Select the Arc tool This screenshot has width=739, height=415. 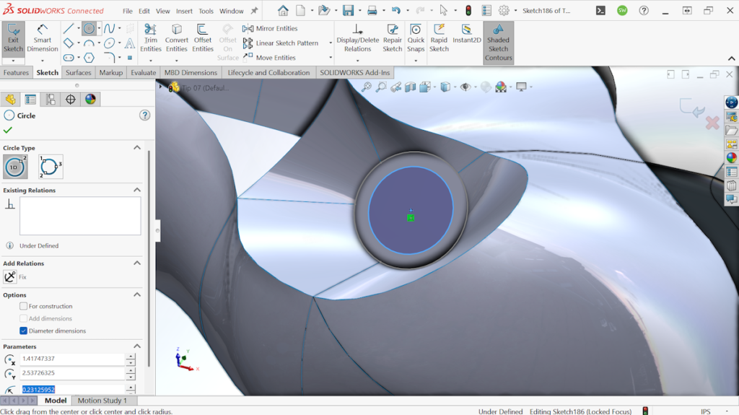(x=89, y=43)
